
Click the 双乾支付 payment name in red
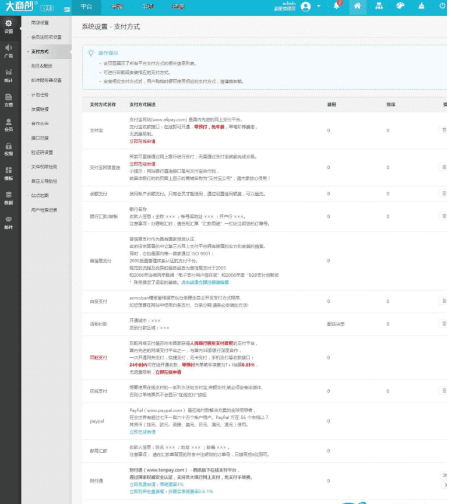[98, 357]
